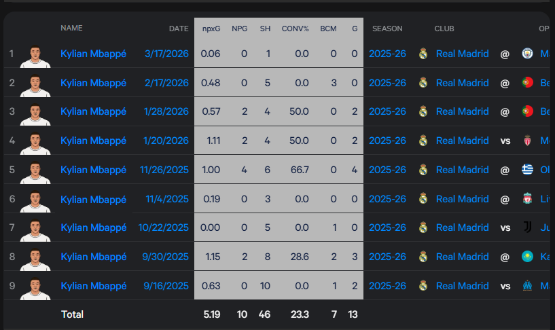Open 2025-26 season link in 11/26/2025 row
Image resolution: width=555 pixels, height=330 pixels.
(387, 170)
